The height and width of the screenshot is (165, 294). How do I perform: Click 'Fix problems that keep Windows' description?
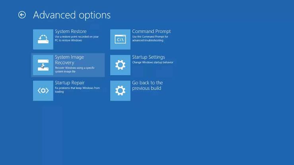[77, 90]
